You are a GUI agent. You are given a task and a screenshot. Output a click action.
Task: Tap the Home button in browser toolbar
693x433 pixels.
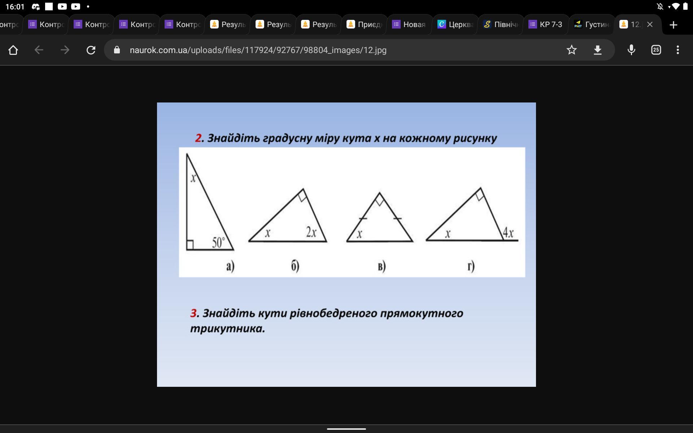click(x=13, y=50)
